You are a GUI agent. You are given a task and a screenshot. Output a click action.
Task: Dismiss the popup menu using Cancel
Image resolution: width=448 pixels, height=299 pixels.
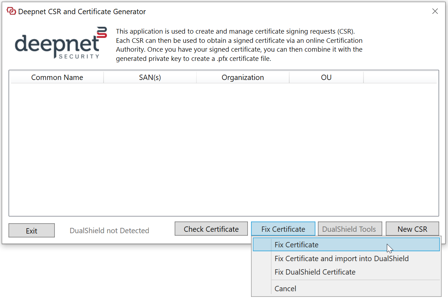pos(285,288)
